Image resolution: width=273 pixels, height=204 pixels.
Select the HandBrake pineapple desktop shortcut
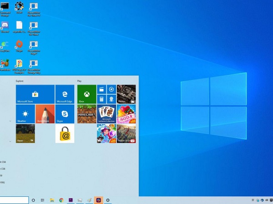click(x=5, y=65)
